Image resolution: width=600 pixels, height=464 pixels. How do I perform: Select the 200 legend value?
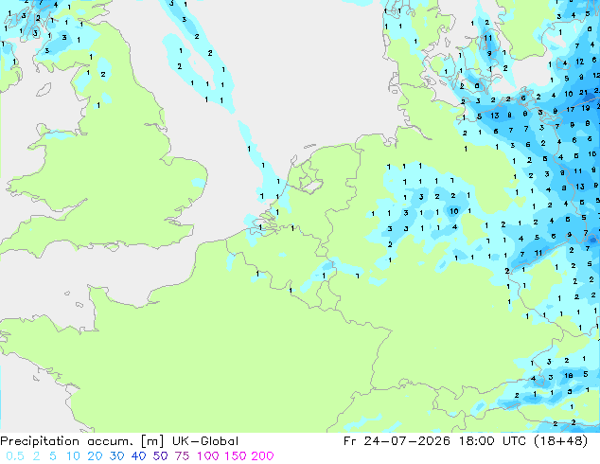[262, 456]
